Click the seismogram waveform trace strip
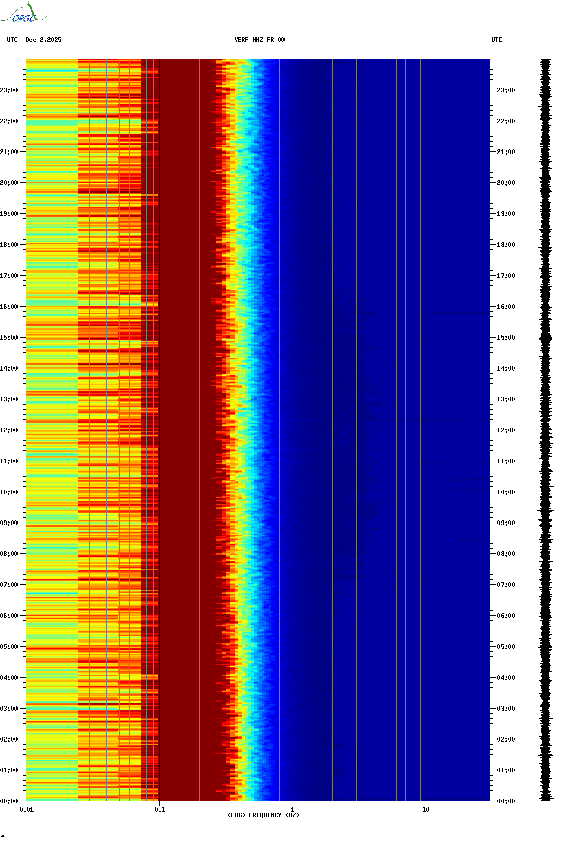The width and height of the screenshot is (568, 842). (546, 430)
